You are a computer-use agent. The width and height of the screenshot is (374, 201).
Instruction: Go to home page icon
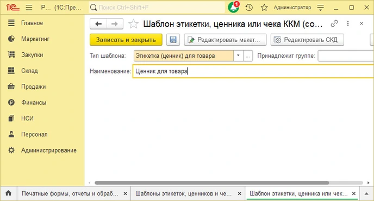(x=8, y=193)
